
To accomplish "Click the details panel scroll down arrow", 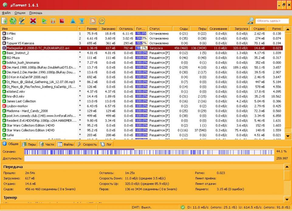I will 287,200.
